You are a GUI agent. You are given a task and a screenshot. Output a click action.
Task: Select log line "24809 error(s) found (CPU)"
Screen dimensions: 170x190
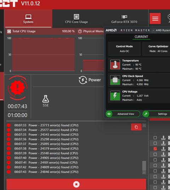[x=59, y=167]
